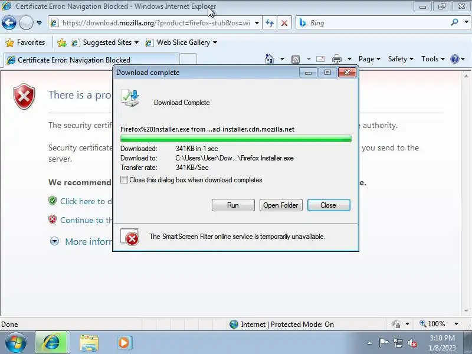The image size is (472, 354).
Task: Open the 100% zoom level button
Action: [x=432, y=324]
